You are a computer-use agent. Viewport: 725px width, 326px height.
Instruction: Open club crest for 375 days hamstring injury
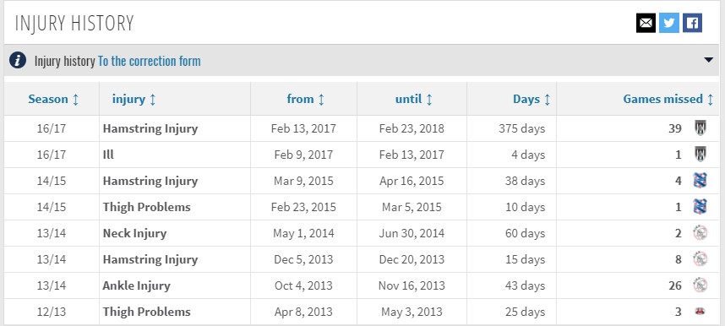(700, 128)
